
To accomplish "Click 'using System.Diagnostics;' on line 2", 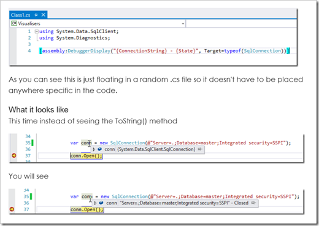I will pyautogui.click(x=74, y=38).
